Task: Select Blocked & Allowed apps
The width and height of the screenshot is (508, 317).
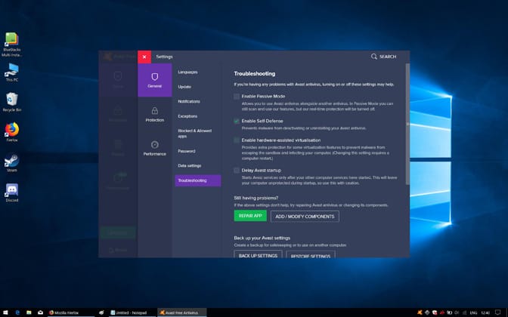Action: click(x=195, y=134)
